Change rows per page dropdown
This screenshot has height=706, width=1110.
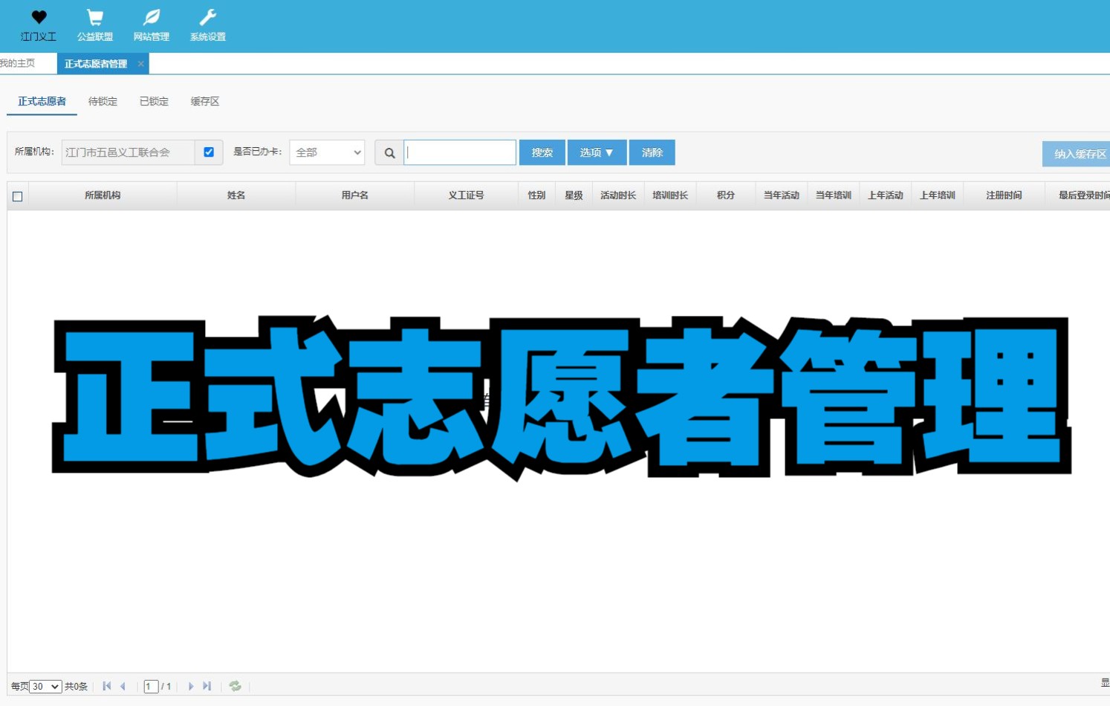[45, 687]
